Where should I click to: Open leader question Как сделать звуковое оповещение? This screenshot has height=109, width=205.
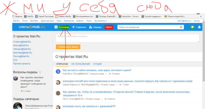[x=33, y=82]
